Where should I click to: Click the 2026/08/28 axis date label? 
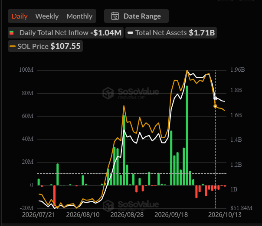[127, 215]
